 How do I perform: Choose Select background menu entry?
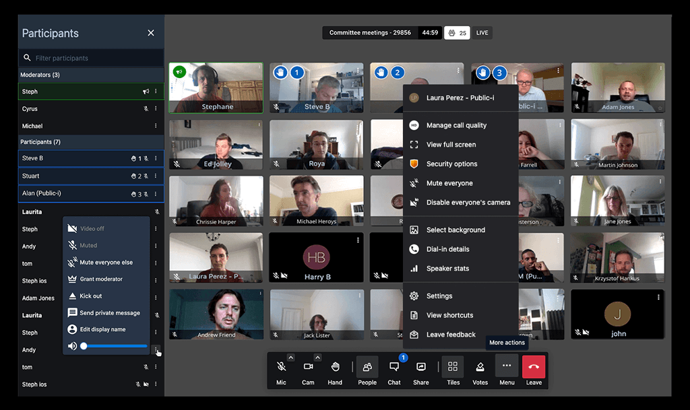(x=456, y=230)
